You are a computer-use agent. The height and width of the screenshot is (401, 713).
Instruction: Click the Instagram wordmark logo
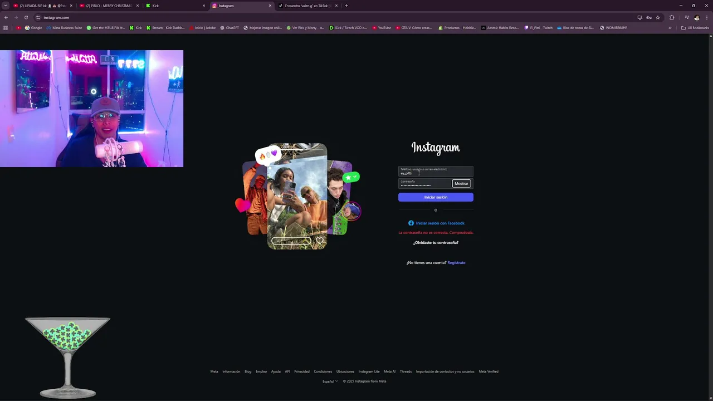(x=436, y=148)
